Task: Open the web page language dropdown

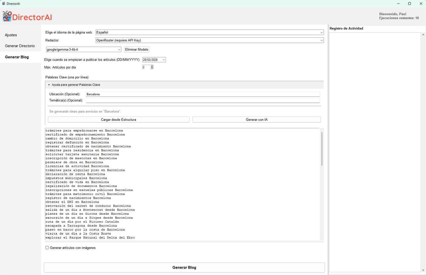Action: tap(210, 32)
